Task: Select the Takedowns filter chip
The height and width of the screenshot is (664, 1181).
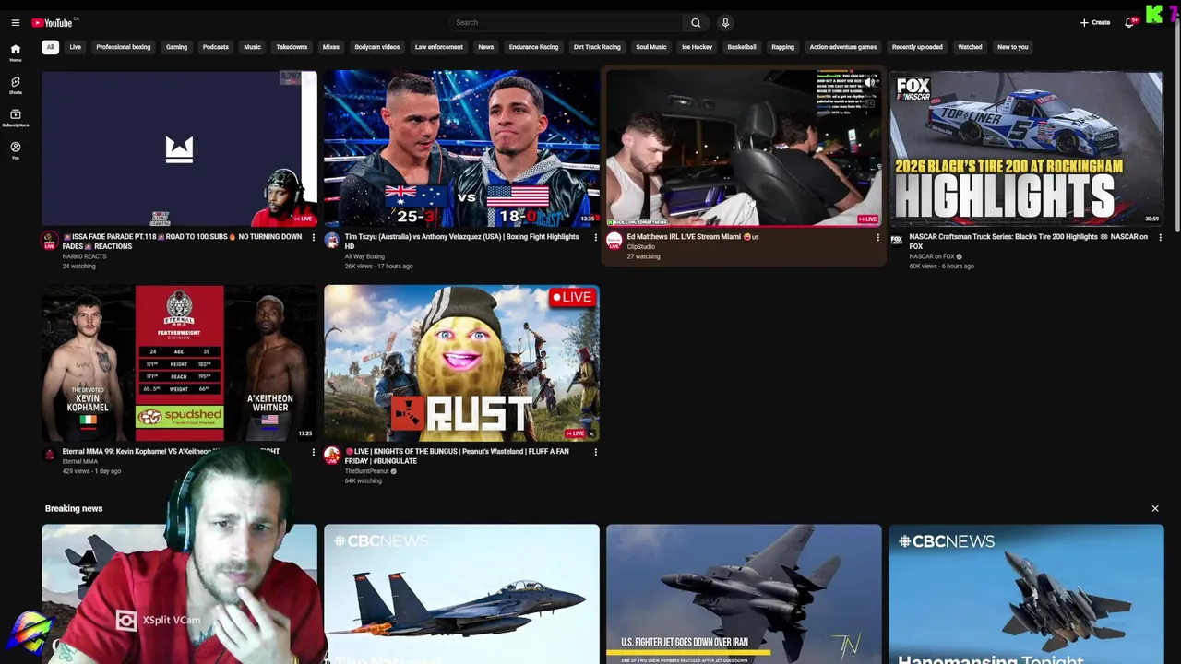Action: point(292,47)
